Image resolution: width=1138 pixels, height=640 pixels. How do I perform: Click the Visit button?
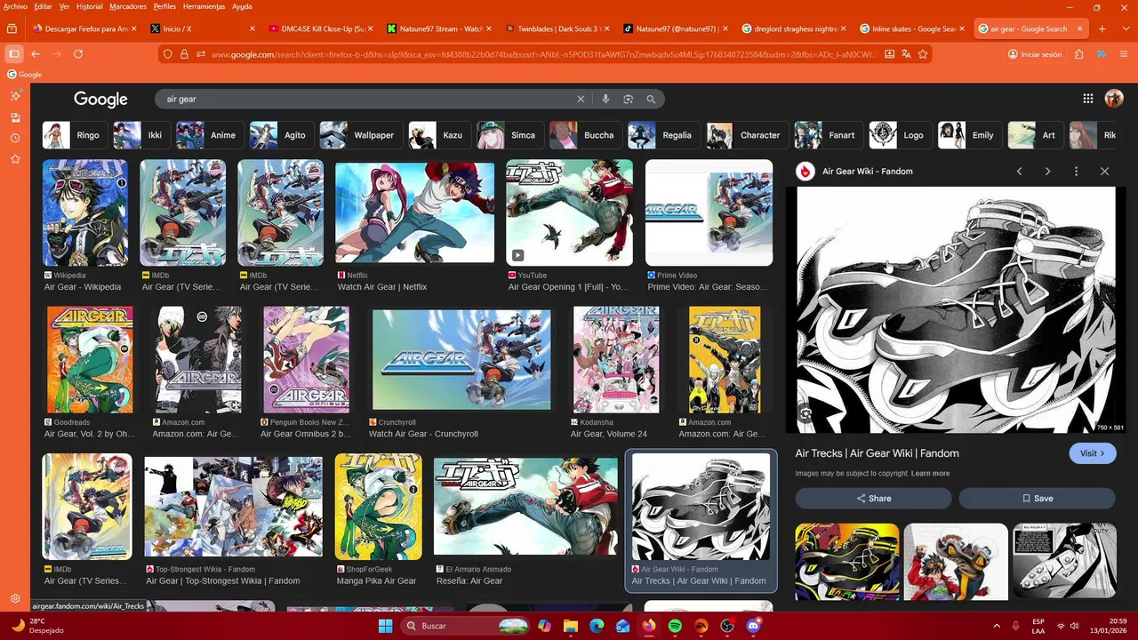click(1092, 453)
